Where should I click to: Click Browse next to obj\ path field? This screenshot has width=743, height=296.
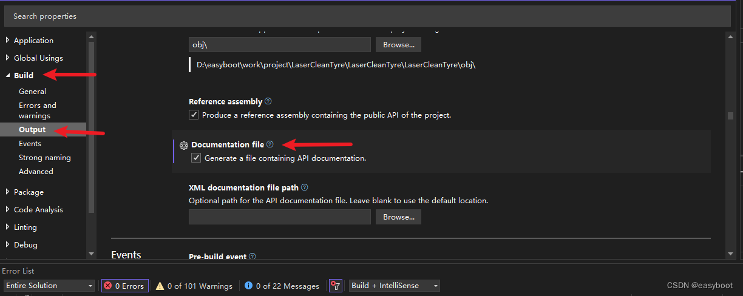[x=399, y=45]
